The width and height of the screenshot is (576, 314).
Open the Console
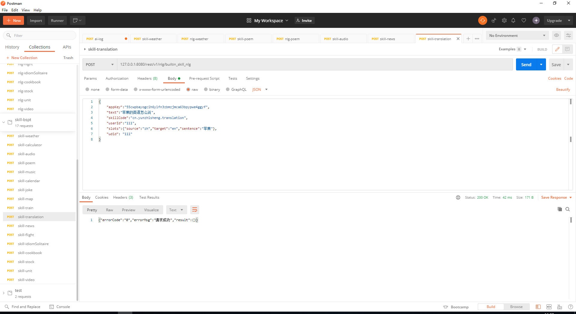click(x=60, y=307)
